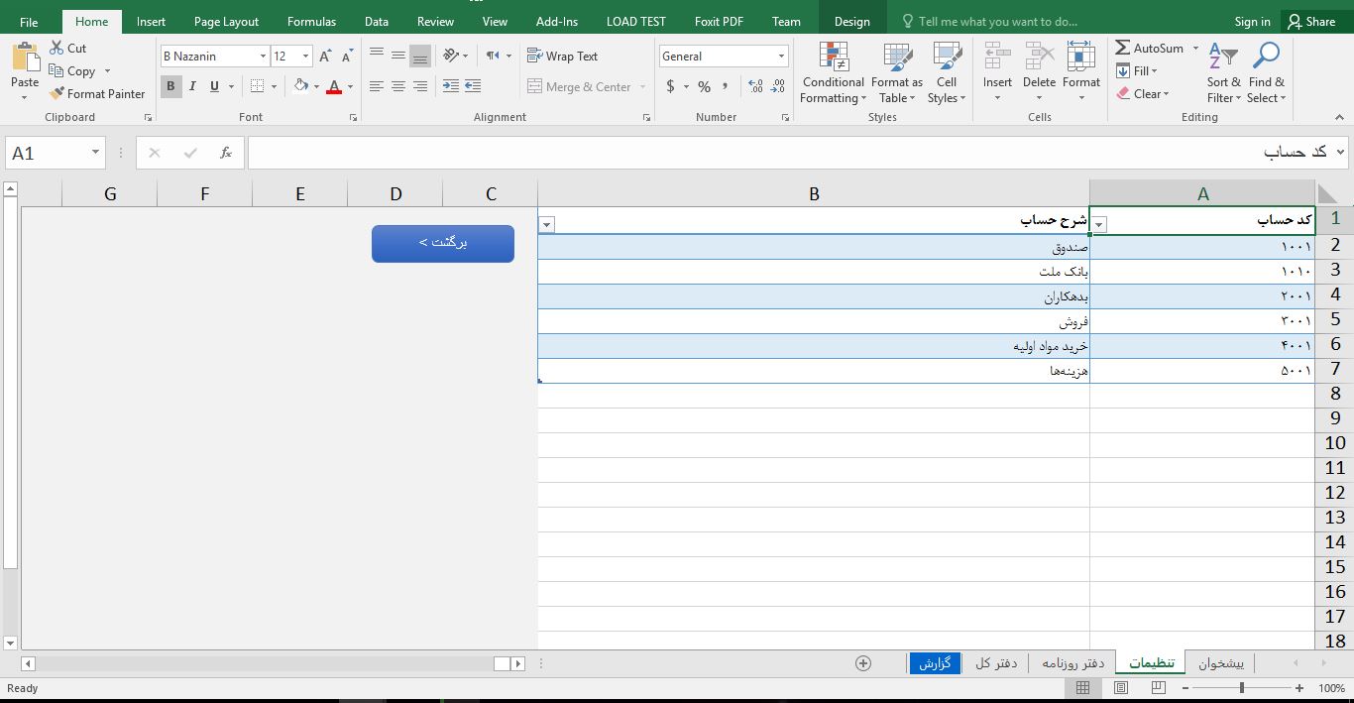The height and width of the screenshot is (703, 1354).
Task: Add a new sheet with plus icon
Action: point(863,663)
